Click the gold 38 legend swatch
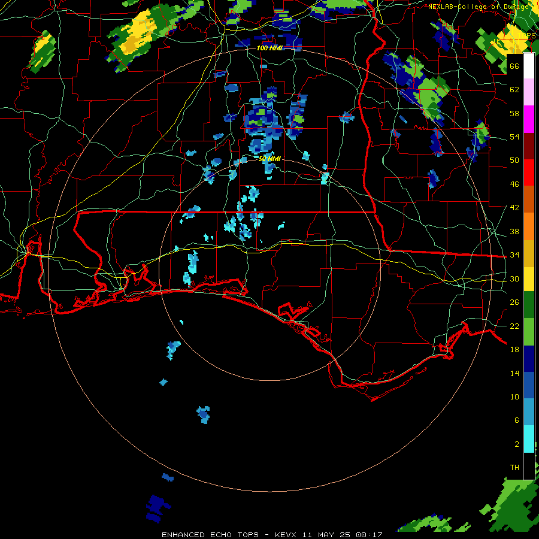This screenshot has width=539, height=539. (x=529, y=253)
